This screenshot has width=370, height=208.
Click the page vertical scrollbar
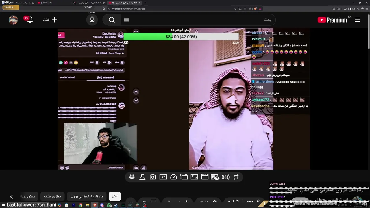369,32
